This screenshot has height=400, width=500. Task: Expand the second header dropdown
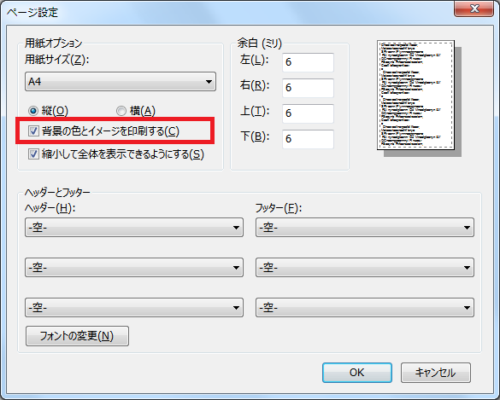coord(134,267)
